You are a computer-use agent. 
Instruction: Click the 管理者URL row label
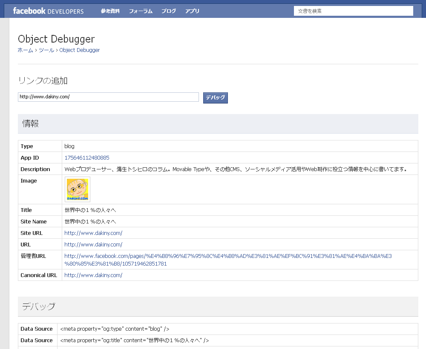pos(33,256)
